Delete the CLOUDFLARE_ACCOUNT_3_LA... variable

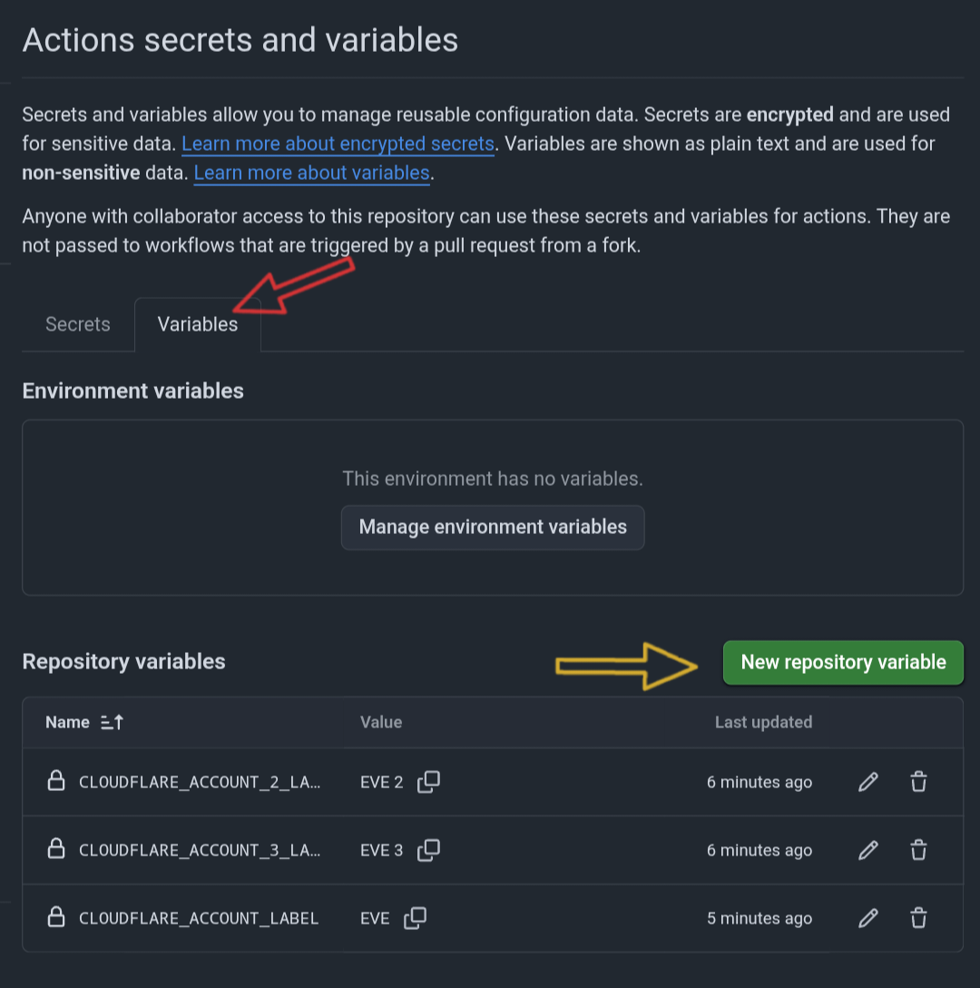click(x=918, y=850)
